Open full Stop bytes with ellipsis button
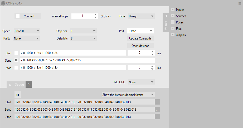 point(157,117)
